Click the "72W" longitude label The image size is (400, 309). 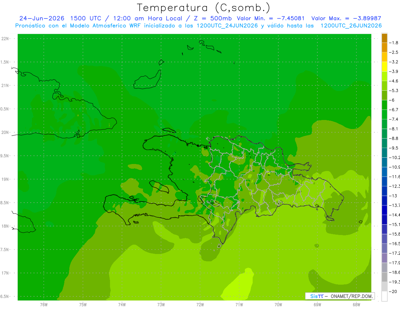(x=200, y=305)
